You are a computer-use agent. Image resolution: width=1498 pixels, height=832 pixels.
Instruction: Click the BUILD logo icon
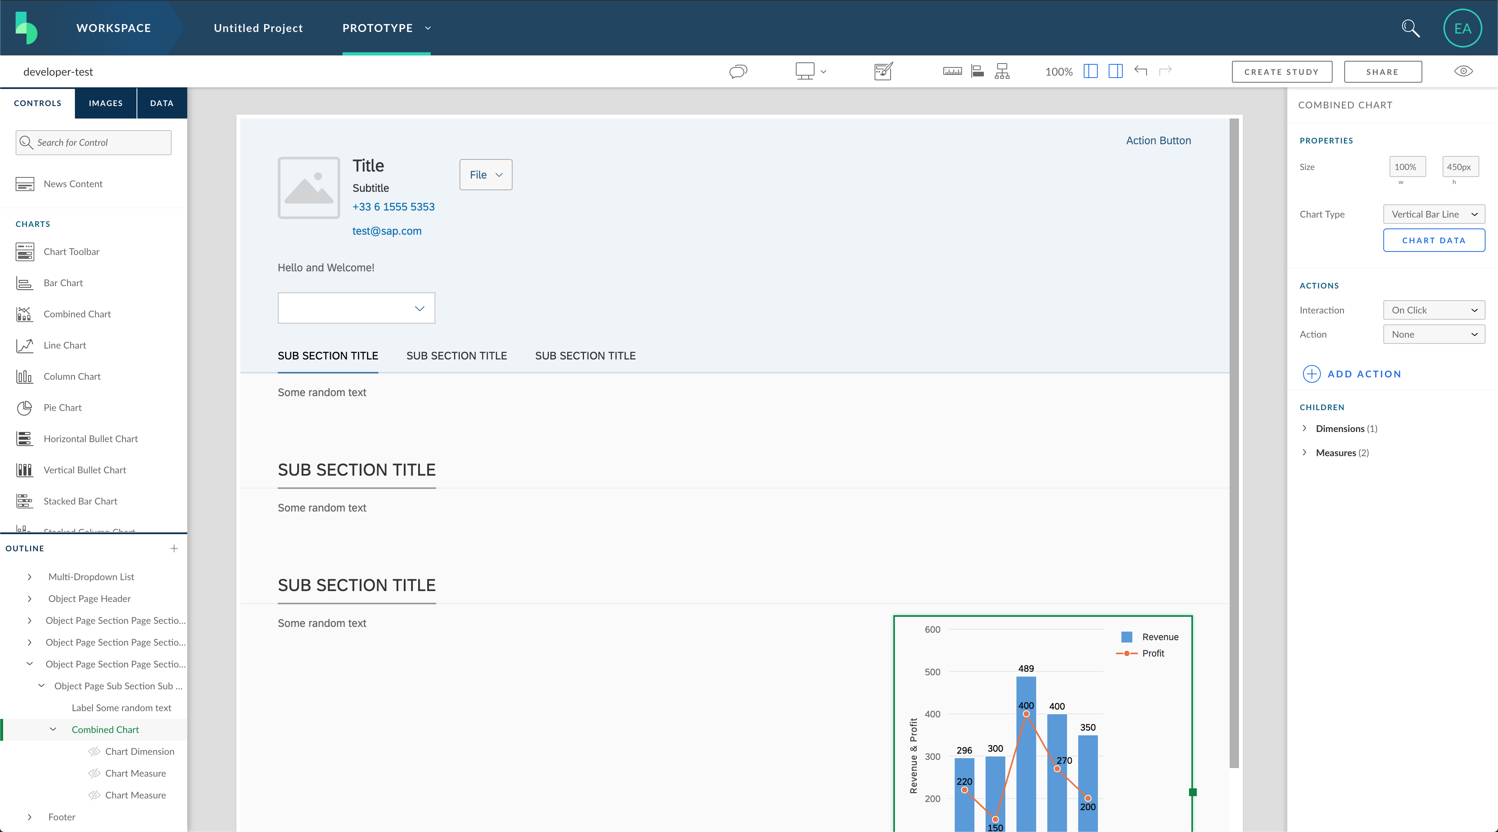(26, 28)
